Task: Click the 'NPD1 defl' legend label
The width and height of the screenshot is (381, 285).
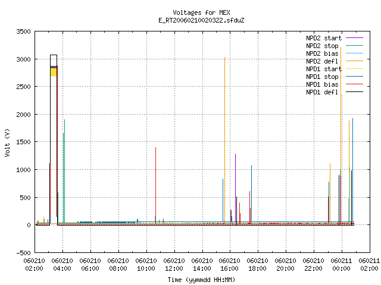Action: pos(322,93)
